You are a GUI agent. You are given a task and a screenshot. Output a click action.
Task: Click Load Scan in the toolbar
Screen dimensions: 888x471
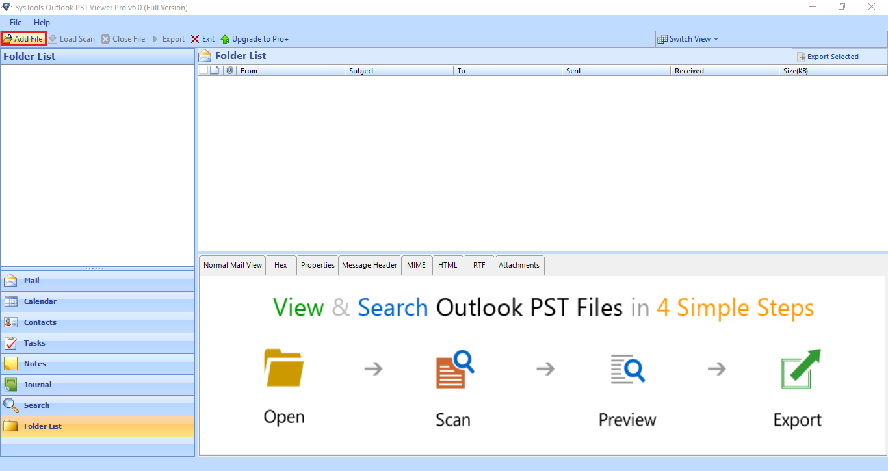pos(72,39)
